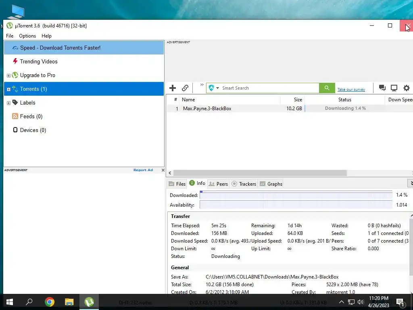This screenshot has width=413, height=310.
Task: Switch to the Graphs tab
Action: (x=271, y=184)
